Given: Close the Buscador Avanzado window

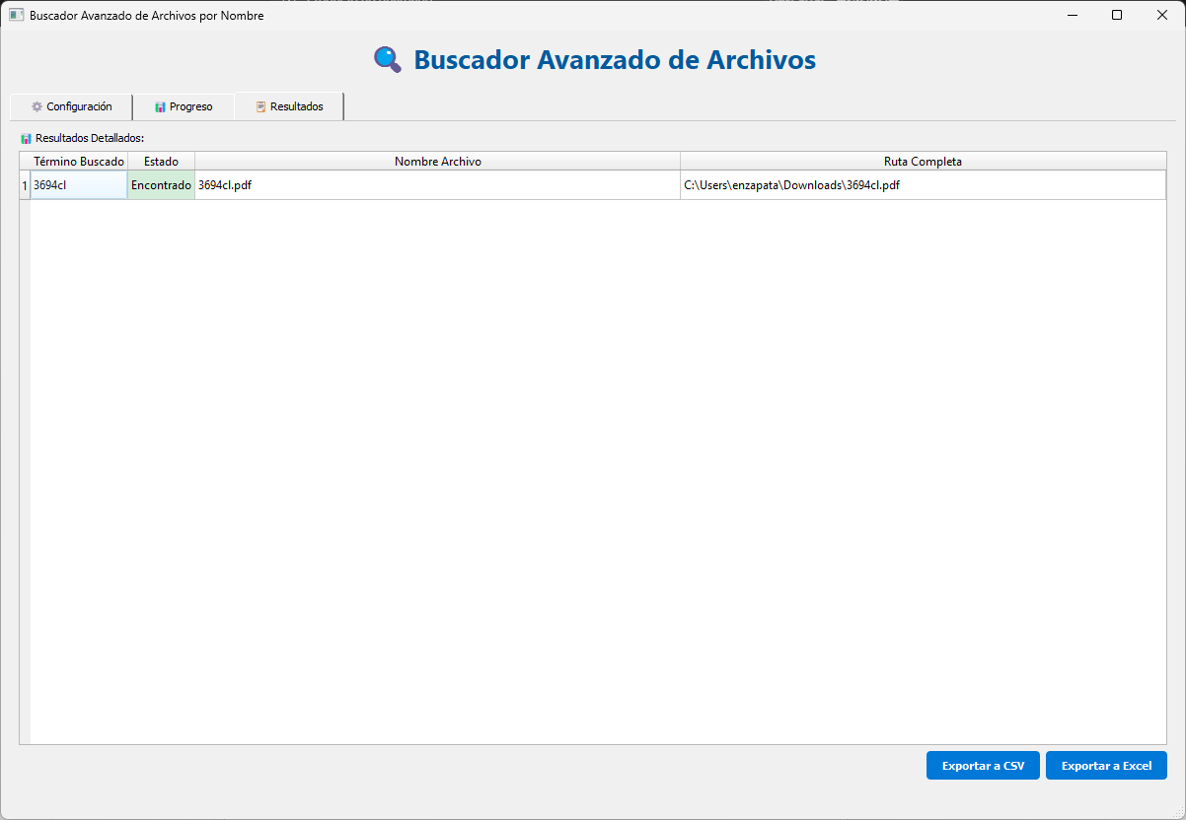Looking at the screenshot, I should [x=1162, y=16].
